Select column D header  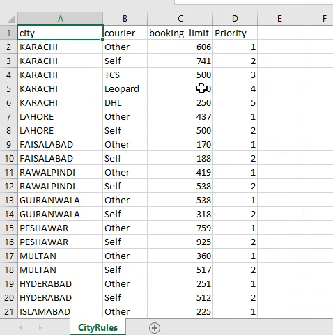click(x=235, y=19)
